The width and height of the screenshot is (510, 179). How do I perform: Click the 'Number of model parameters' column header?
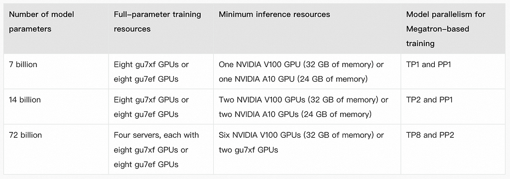56,28
